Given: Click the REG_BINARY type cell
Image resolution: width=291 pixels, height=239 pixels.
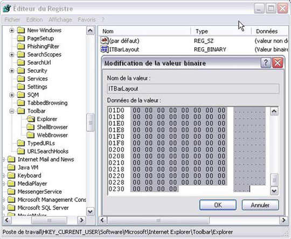Looking at the screenshot, I should coord(210,49).
